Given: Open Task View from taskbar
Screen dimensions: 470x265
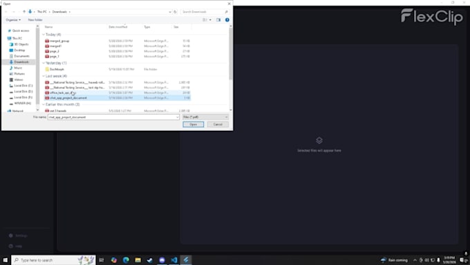Looking at the screenshot, I should point(102,260).
